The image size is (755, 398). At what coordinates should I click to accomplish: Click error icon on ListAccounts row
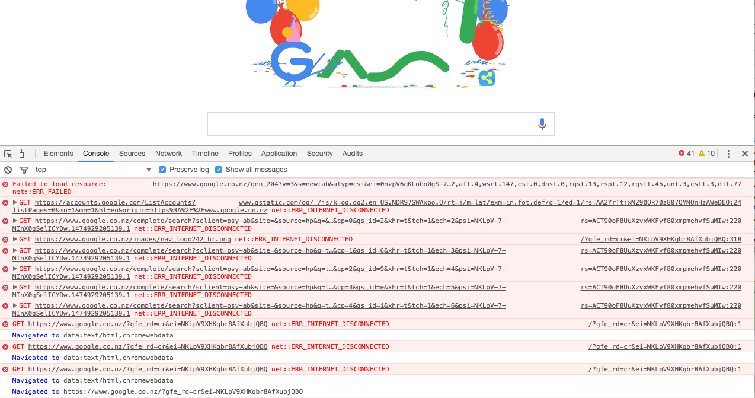pos(5,203)
